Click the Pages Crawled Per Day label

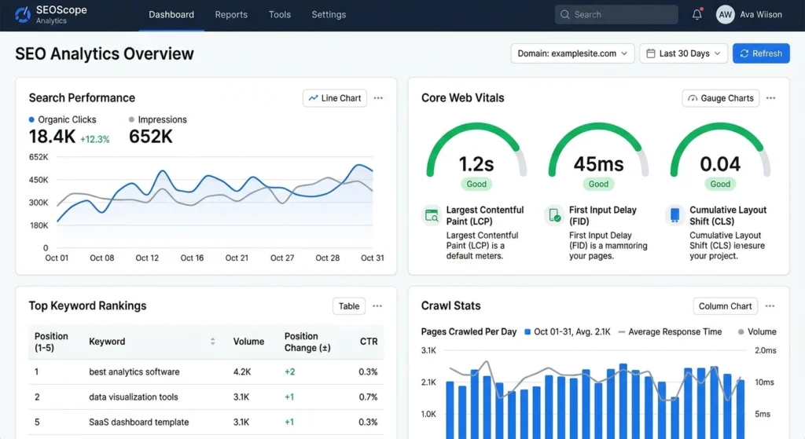pos(469,332)
